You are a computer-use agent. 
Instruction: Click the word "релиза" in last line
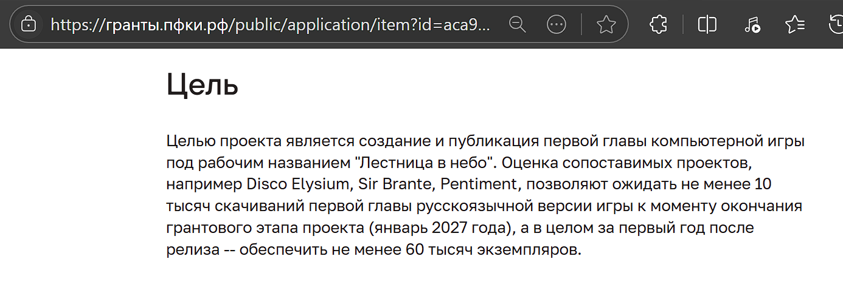pyautogui.click(x=189, y=250)
